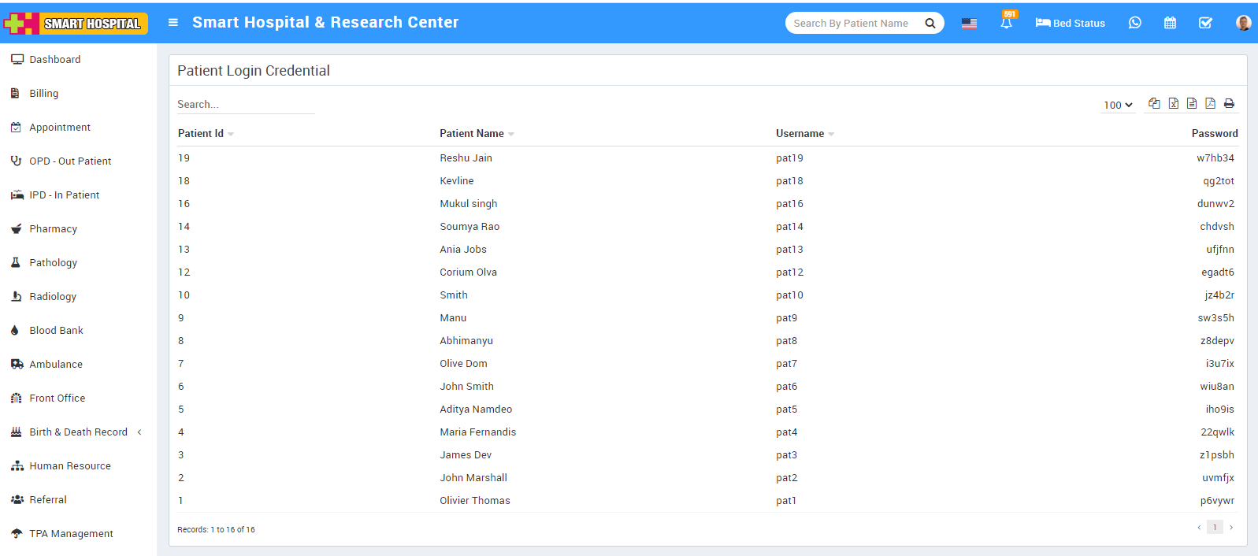Click the Search By Patient Name box
Viewport: 1258px width, 556px height.
point(854,24)
